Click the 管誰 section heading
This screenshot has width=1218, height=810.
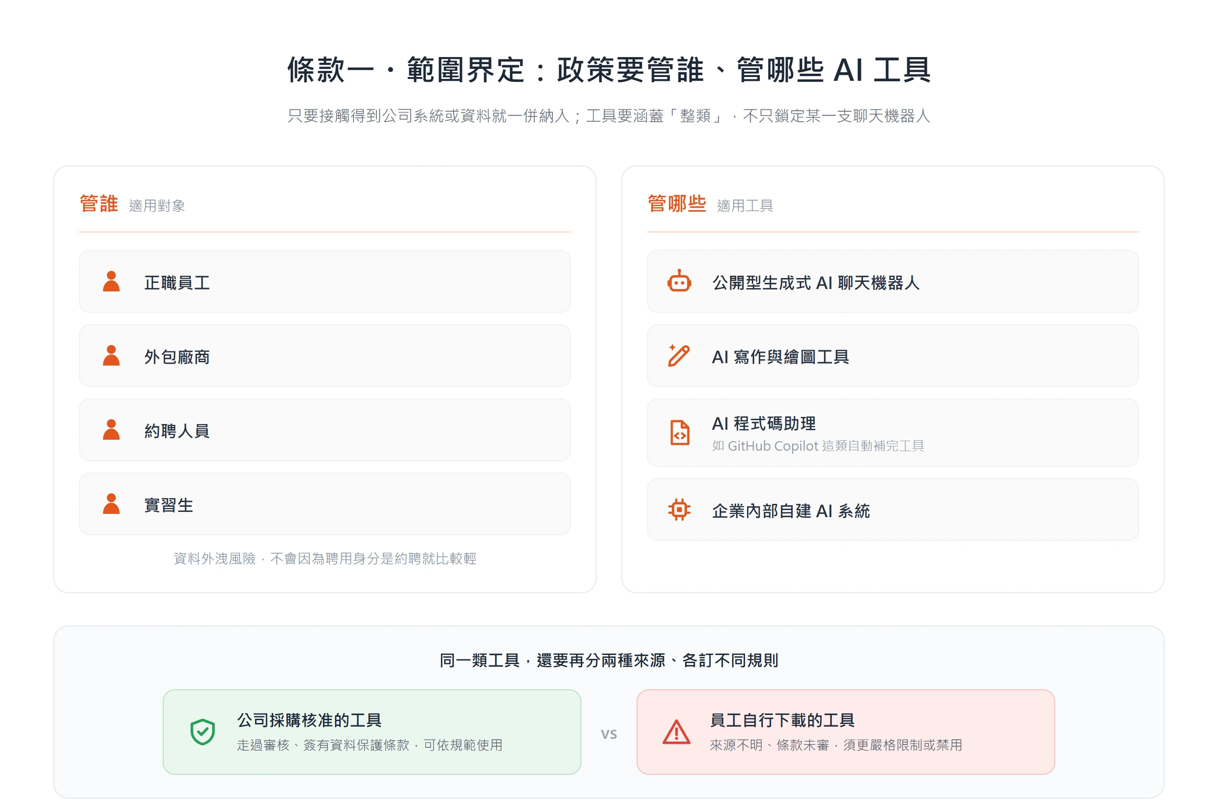pyautogui.click(x=99, y=203)
